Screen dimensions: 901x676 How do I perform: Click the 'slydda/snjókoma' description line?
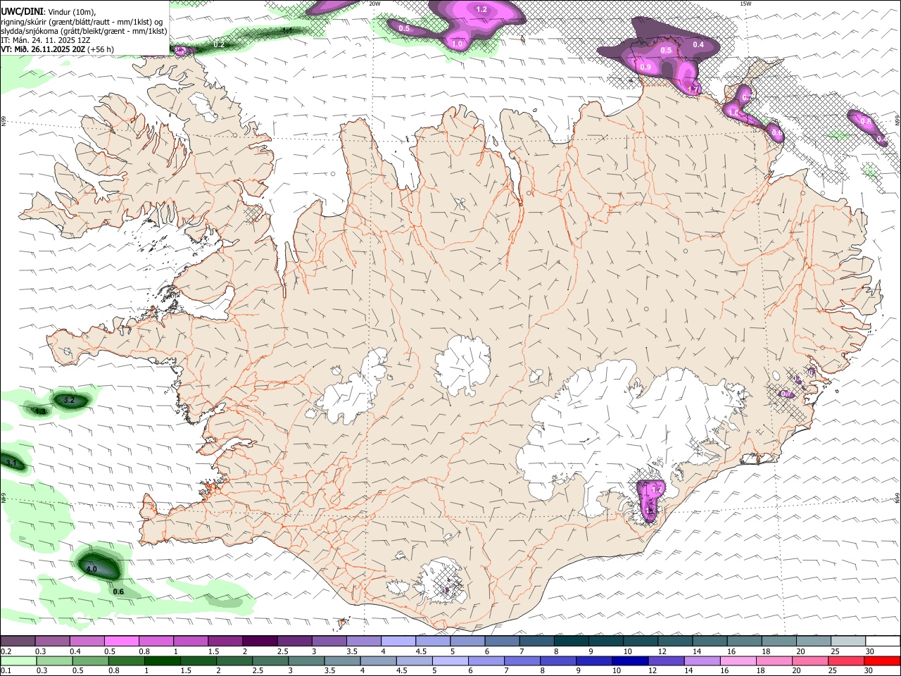pyautogui.click(x=84, y=31)
